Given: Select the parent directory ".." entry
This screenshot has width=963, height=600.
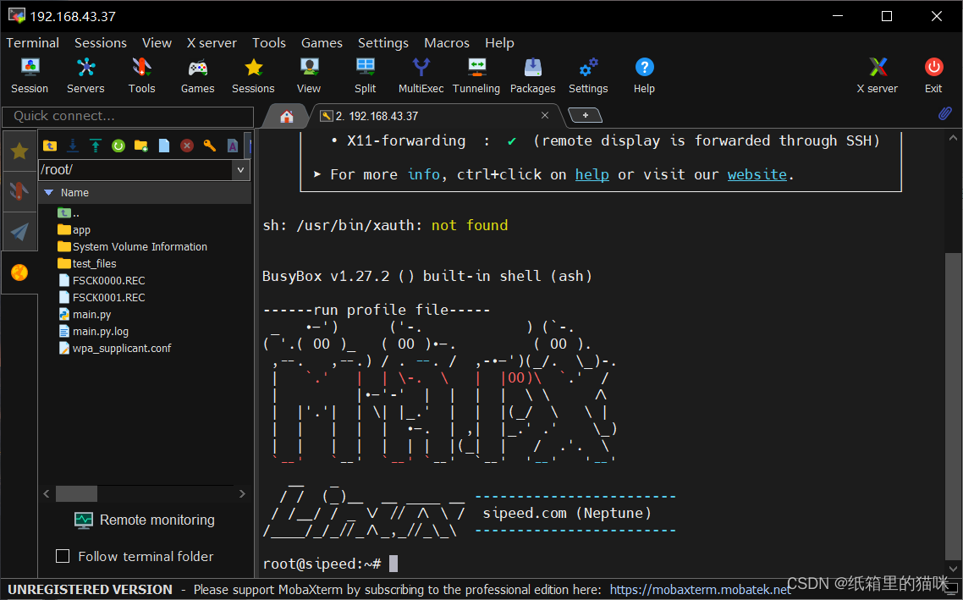Looking at the screenshot, I should coord(69,212).
